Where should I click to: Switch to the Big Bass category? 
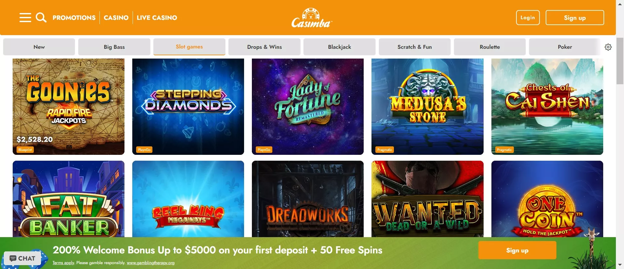tap(114, 47)
